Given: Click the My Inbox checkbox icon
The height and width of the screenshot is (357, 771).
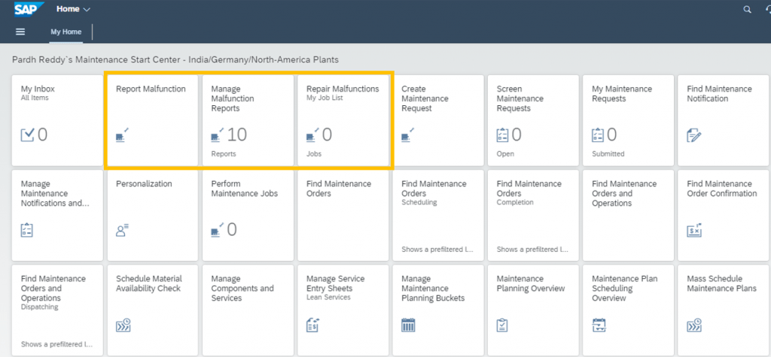Looking at the screenshot, I should 28,135.
